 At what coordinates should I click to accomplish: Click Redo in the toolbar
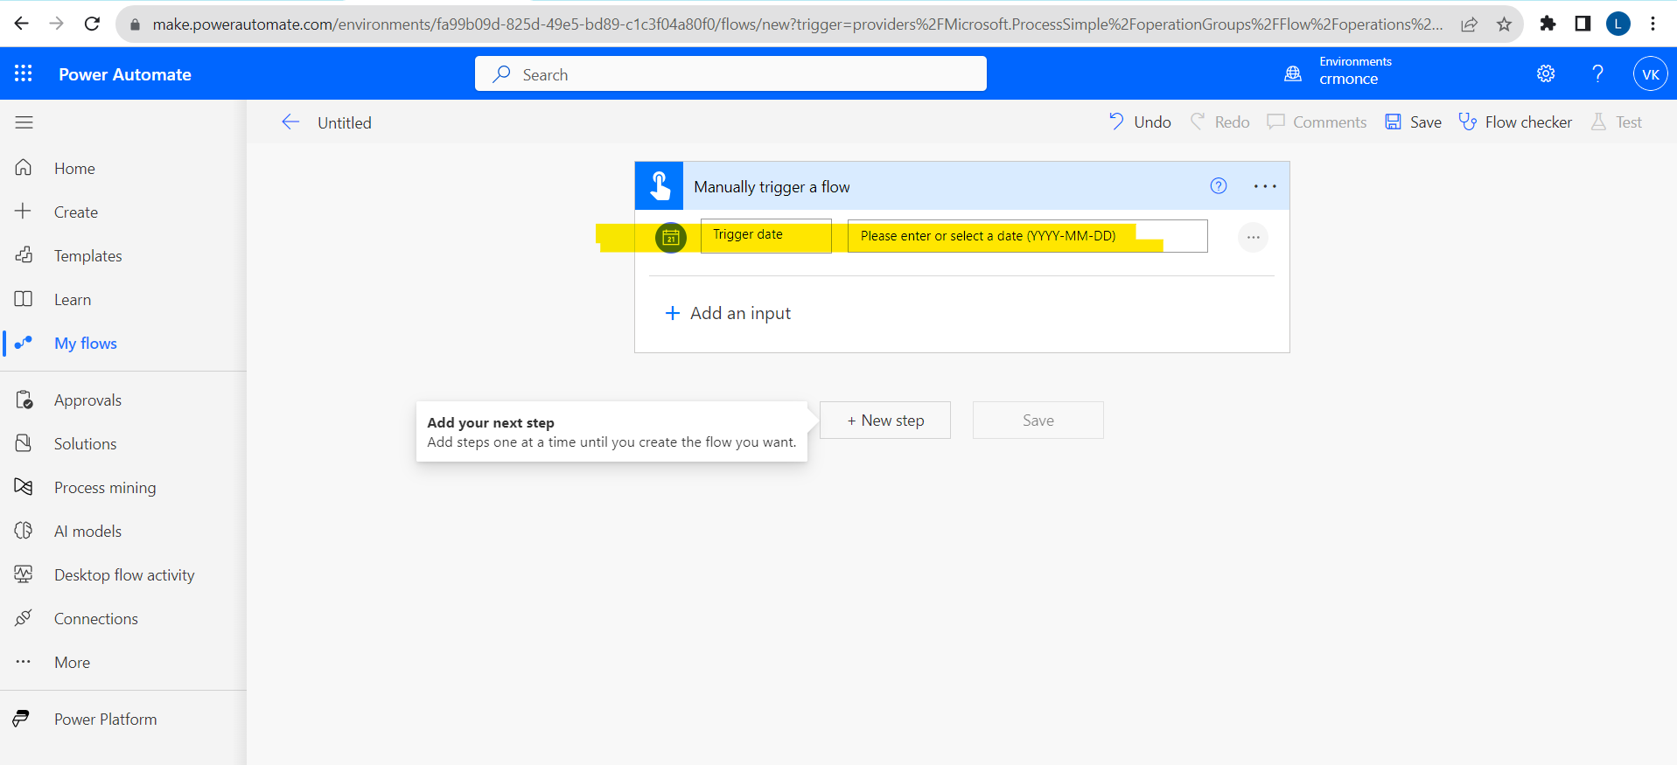1220,122
